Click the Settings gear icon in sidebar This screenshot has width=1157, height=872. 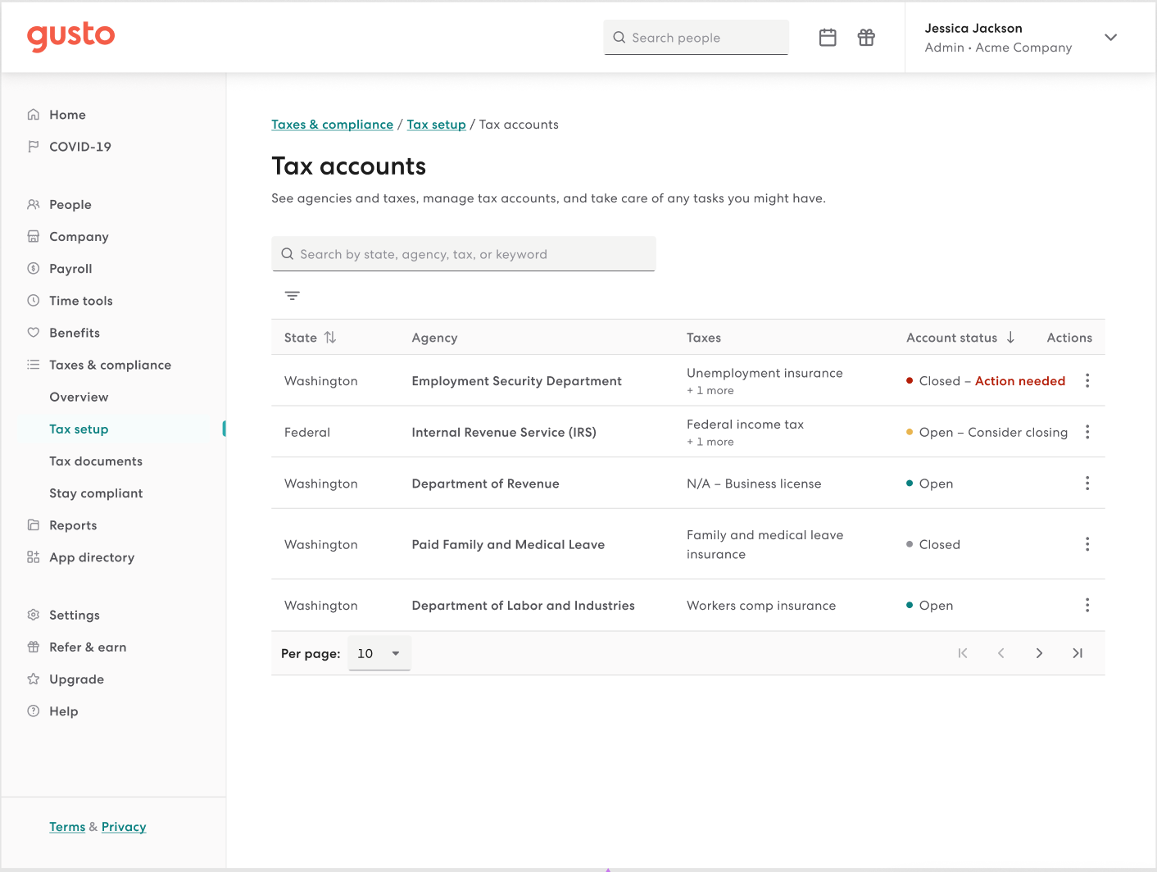34,615
